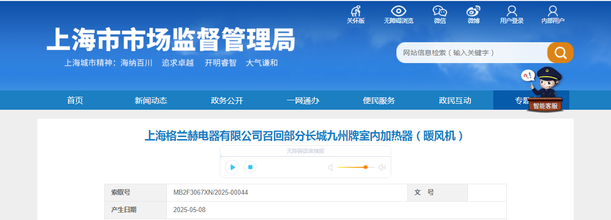
Task: Click the 产生日期 table label
Action: [x=124, y=210]
